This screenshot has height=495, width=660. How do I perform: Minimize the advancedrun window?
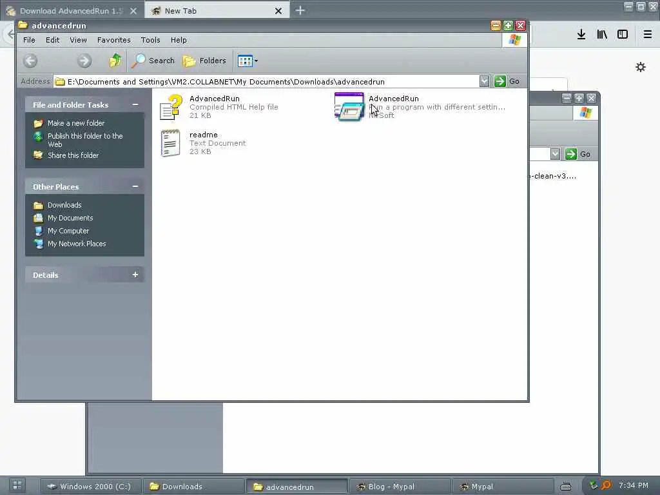pos(496,26)
